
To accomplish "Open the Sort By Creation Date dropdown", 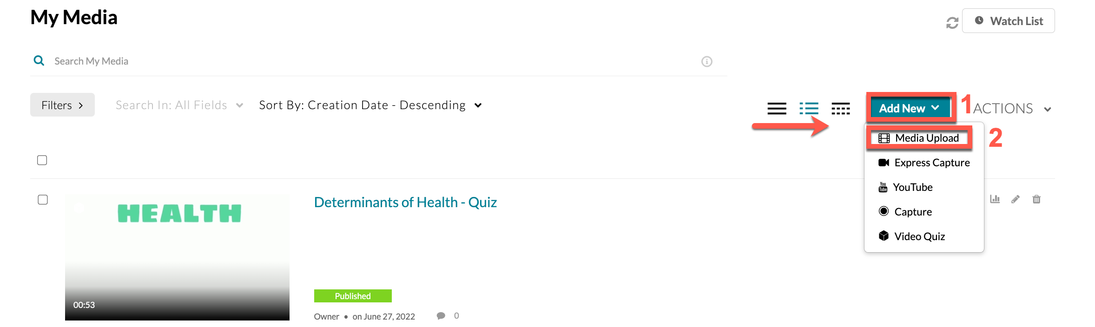I will pos(370,105).
